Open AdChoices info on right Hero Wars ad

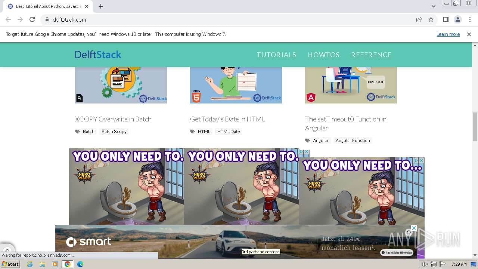[x=416, y=160]
